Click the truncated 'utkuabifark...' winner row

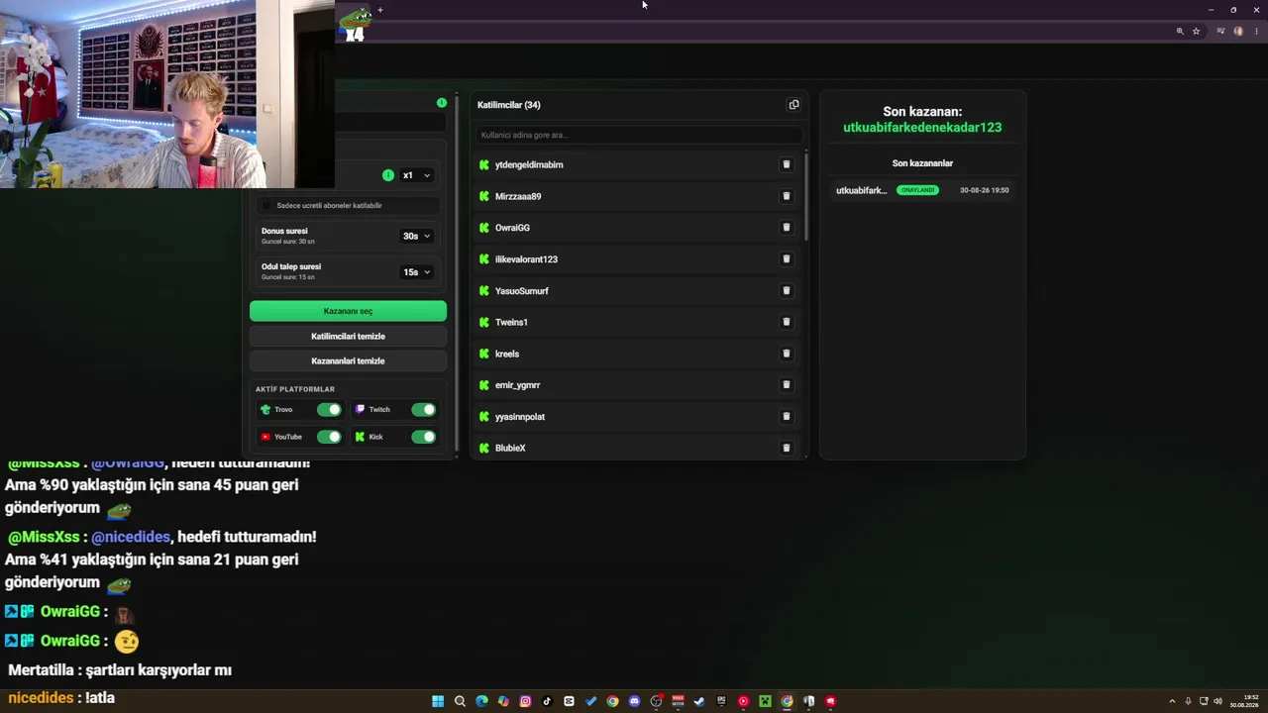pyautogui.click(x=922, y=190)
